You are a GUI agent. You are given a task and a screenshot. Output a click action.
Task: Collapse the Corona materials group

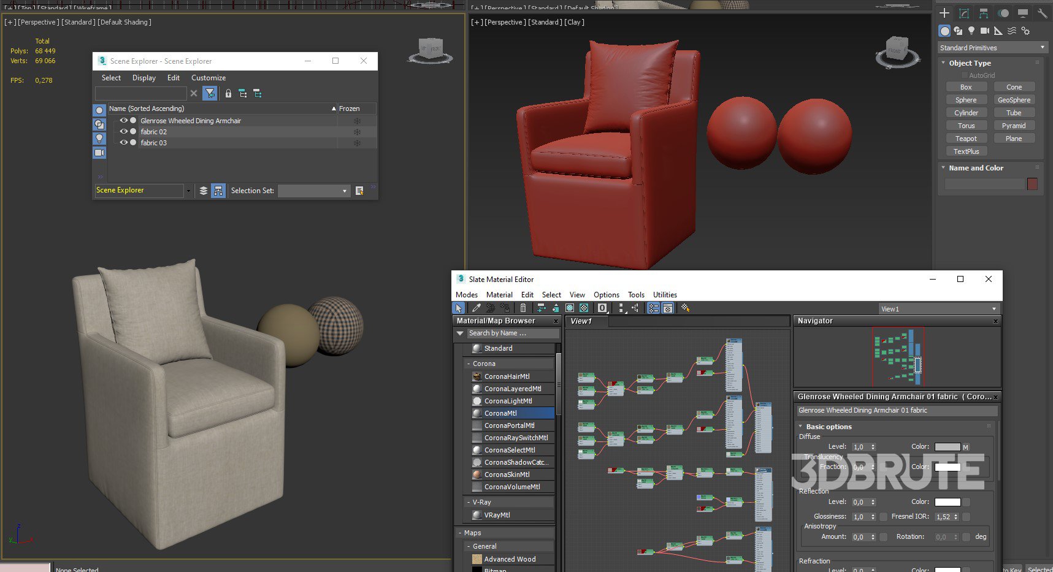click(x=469, y=364)
